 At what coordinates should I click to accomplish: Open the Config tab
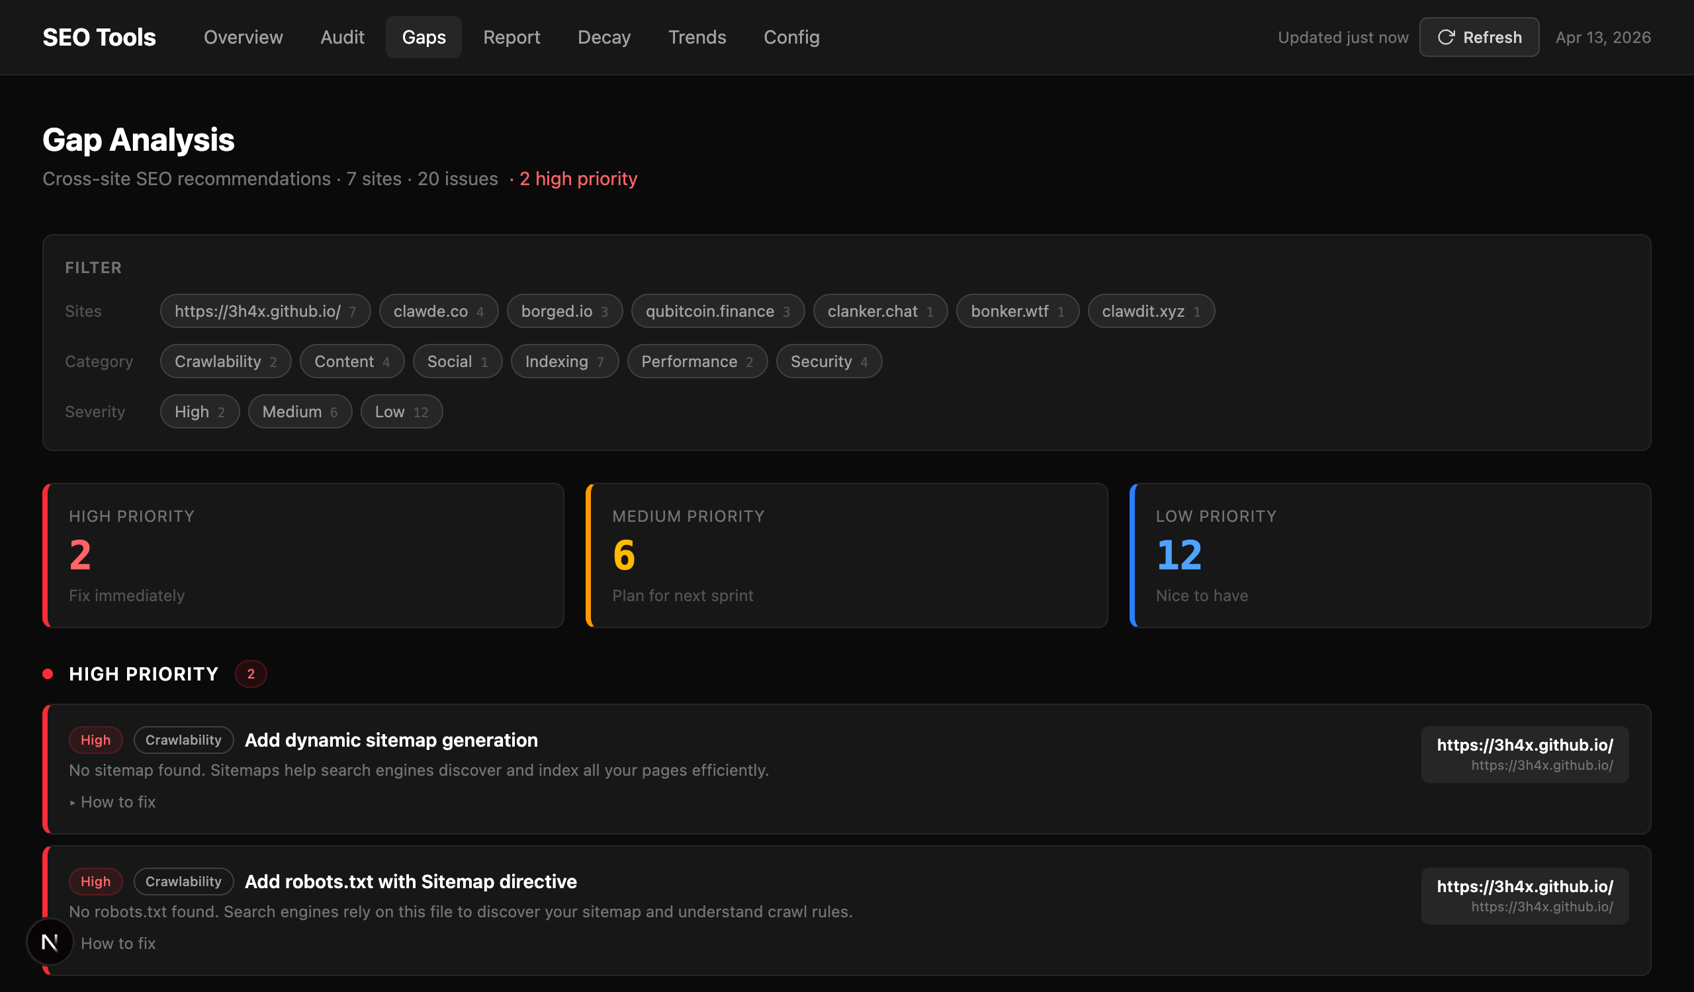click(791, 37)
